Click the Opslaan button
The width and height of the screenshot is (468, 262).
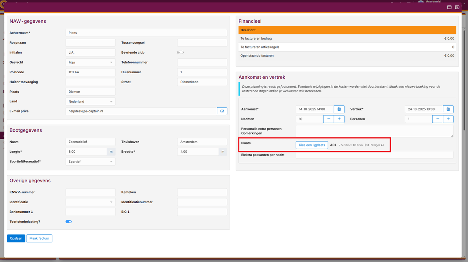[x=16, y=238]
